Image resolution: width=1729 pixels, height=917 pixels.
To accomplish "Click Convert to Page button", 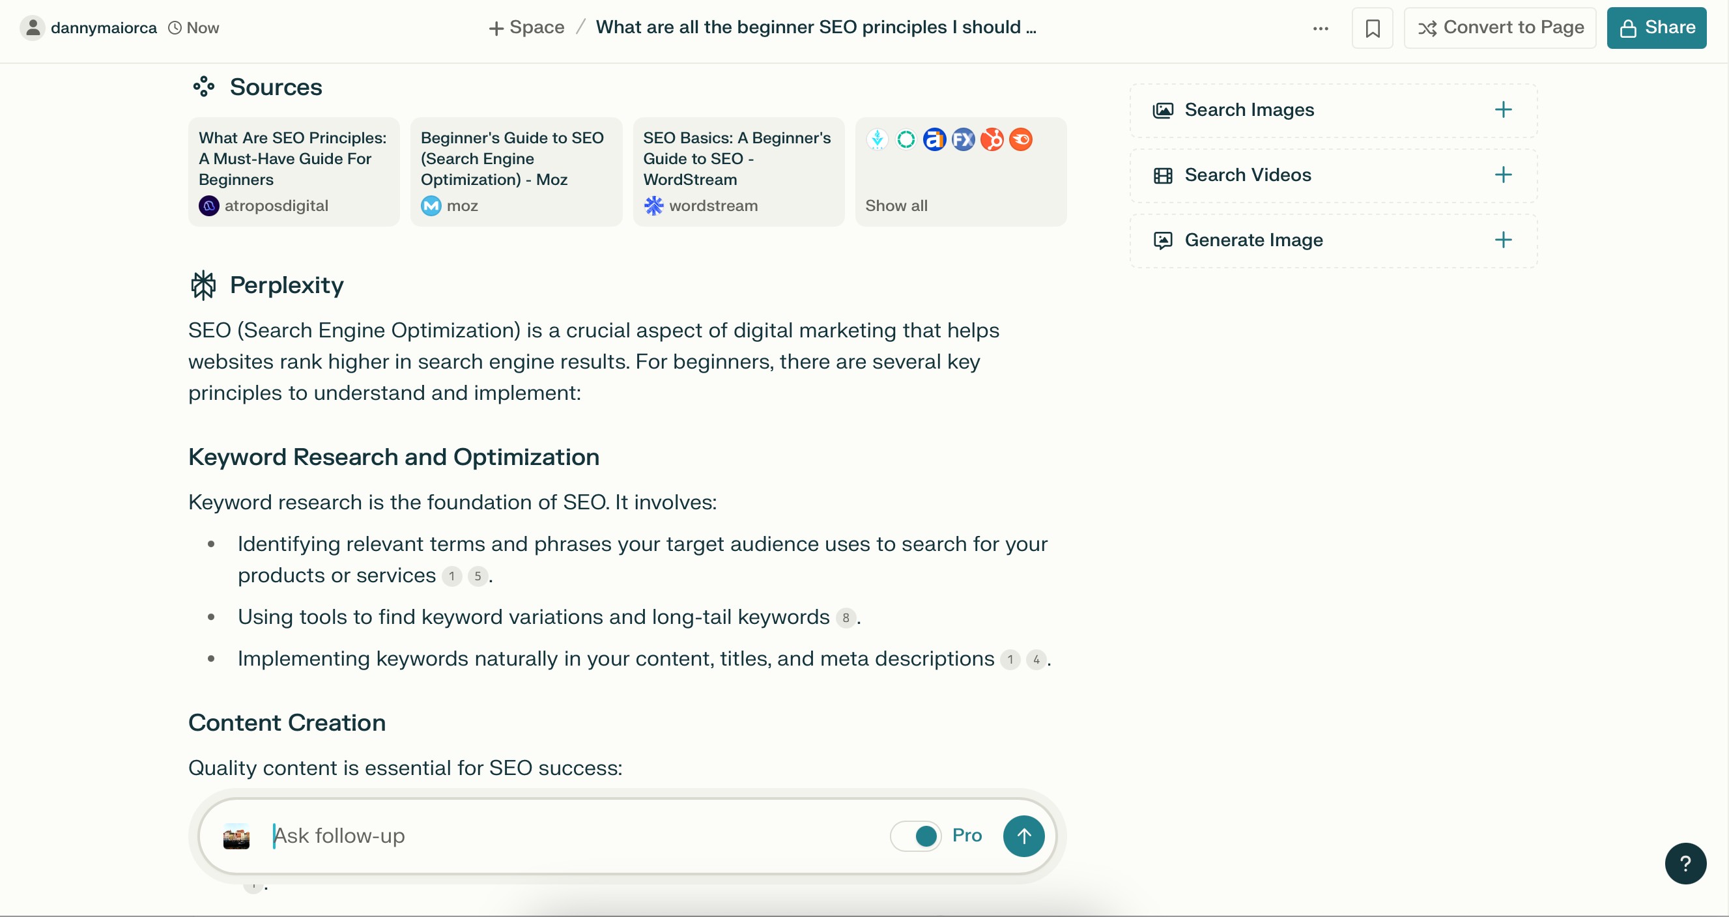I will coord(1500,28).
